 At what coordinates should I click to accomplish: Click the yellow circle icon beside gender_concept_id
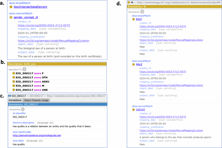point(11,17)
